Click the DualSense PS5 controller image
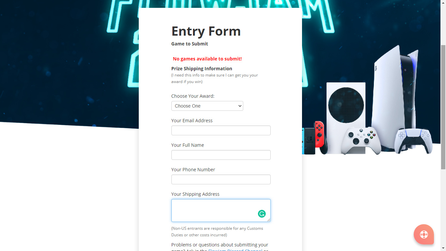The height and width of the screenshot is (251, 446). point(413,141)
